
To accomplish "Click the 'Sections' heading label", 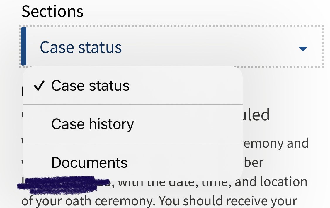I will click(52, 11).
